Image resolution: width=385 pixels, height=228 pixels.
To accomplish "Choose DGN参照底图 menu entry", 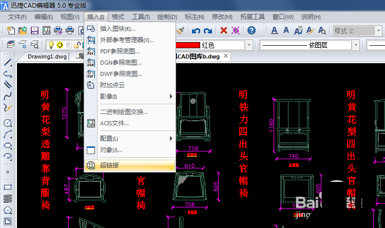I will point(130,63).
